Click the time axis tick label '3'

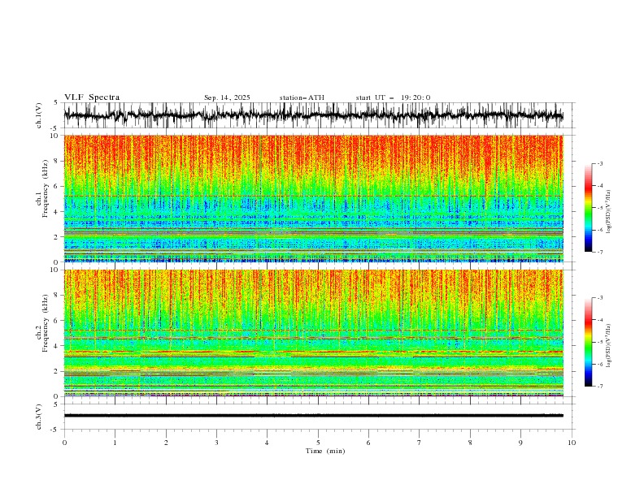[216, 443]
